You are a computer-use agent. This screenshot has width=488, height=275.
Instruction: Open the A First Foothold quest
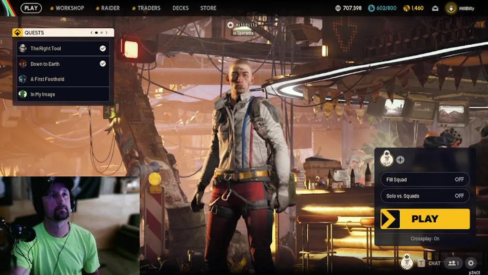coord(63,79)
